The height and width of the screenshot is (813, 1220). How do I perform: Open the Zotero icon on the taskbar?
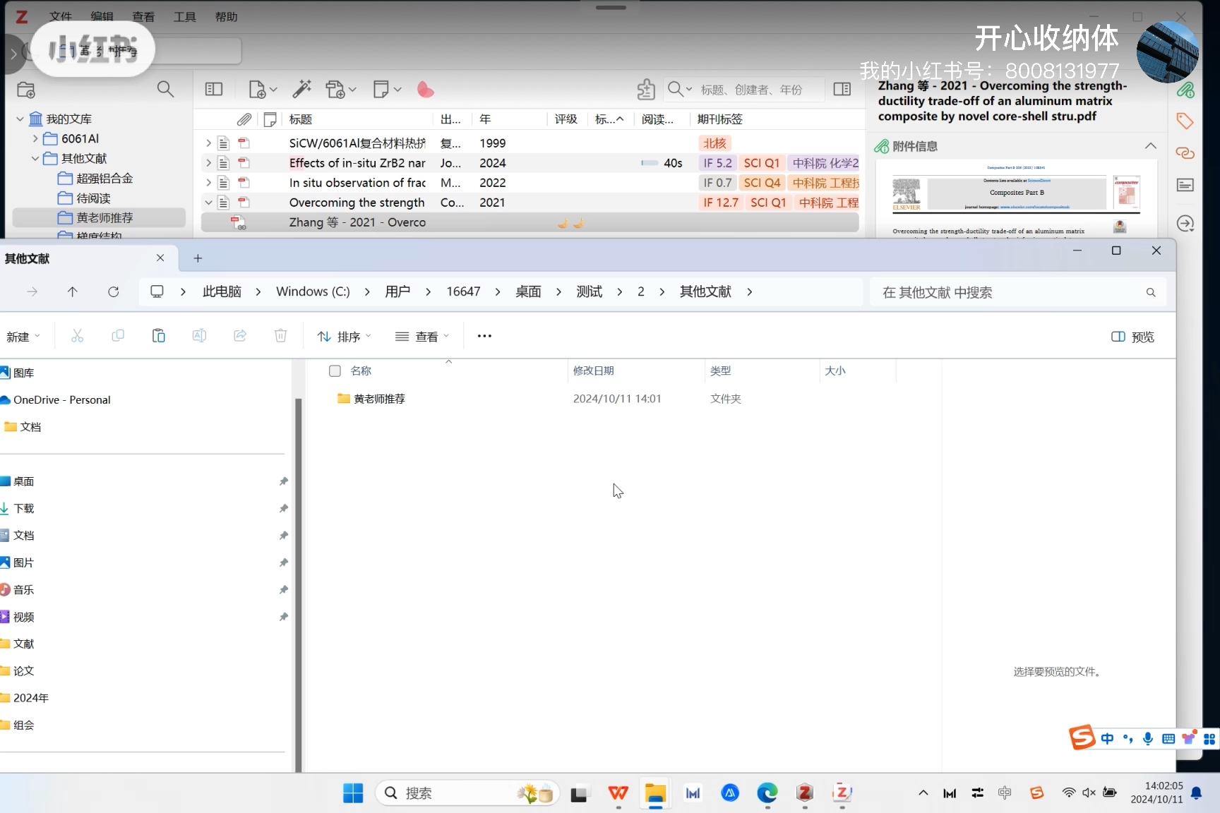tap(804, 793)
